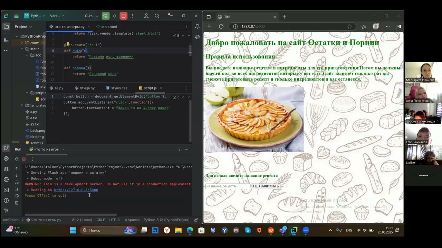Expand the .venv folder
Screen dimensions: 442x248
[x=22, y=43]
